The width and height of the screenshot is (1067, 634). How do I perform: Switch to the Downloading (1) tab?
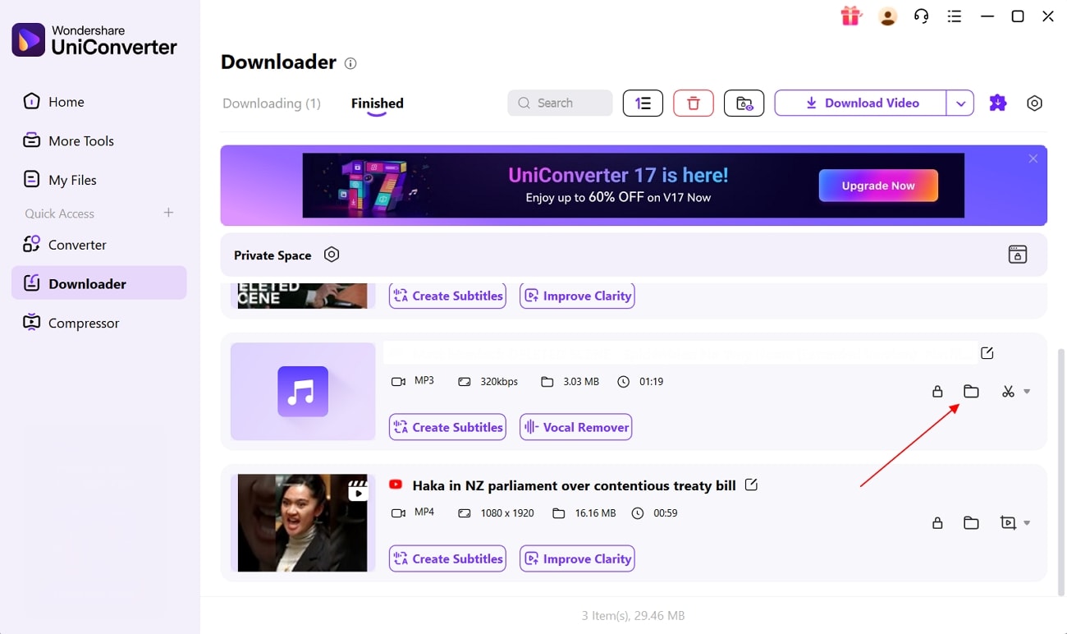(272, 103)
